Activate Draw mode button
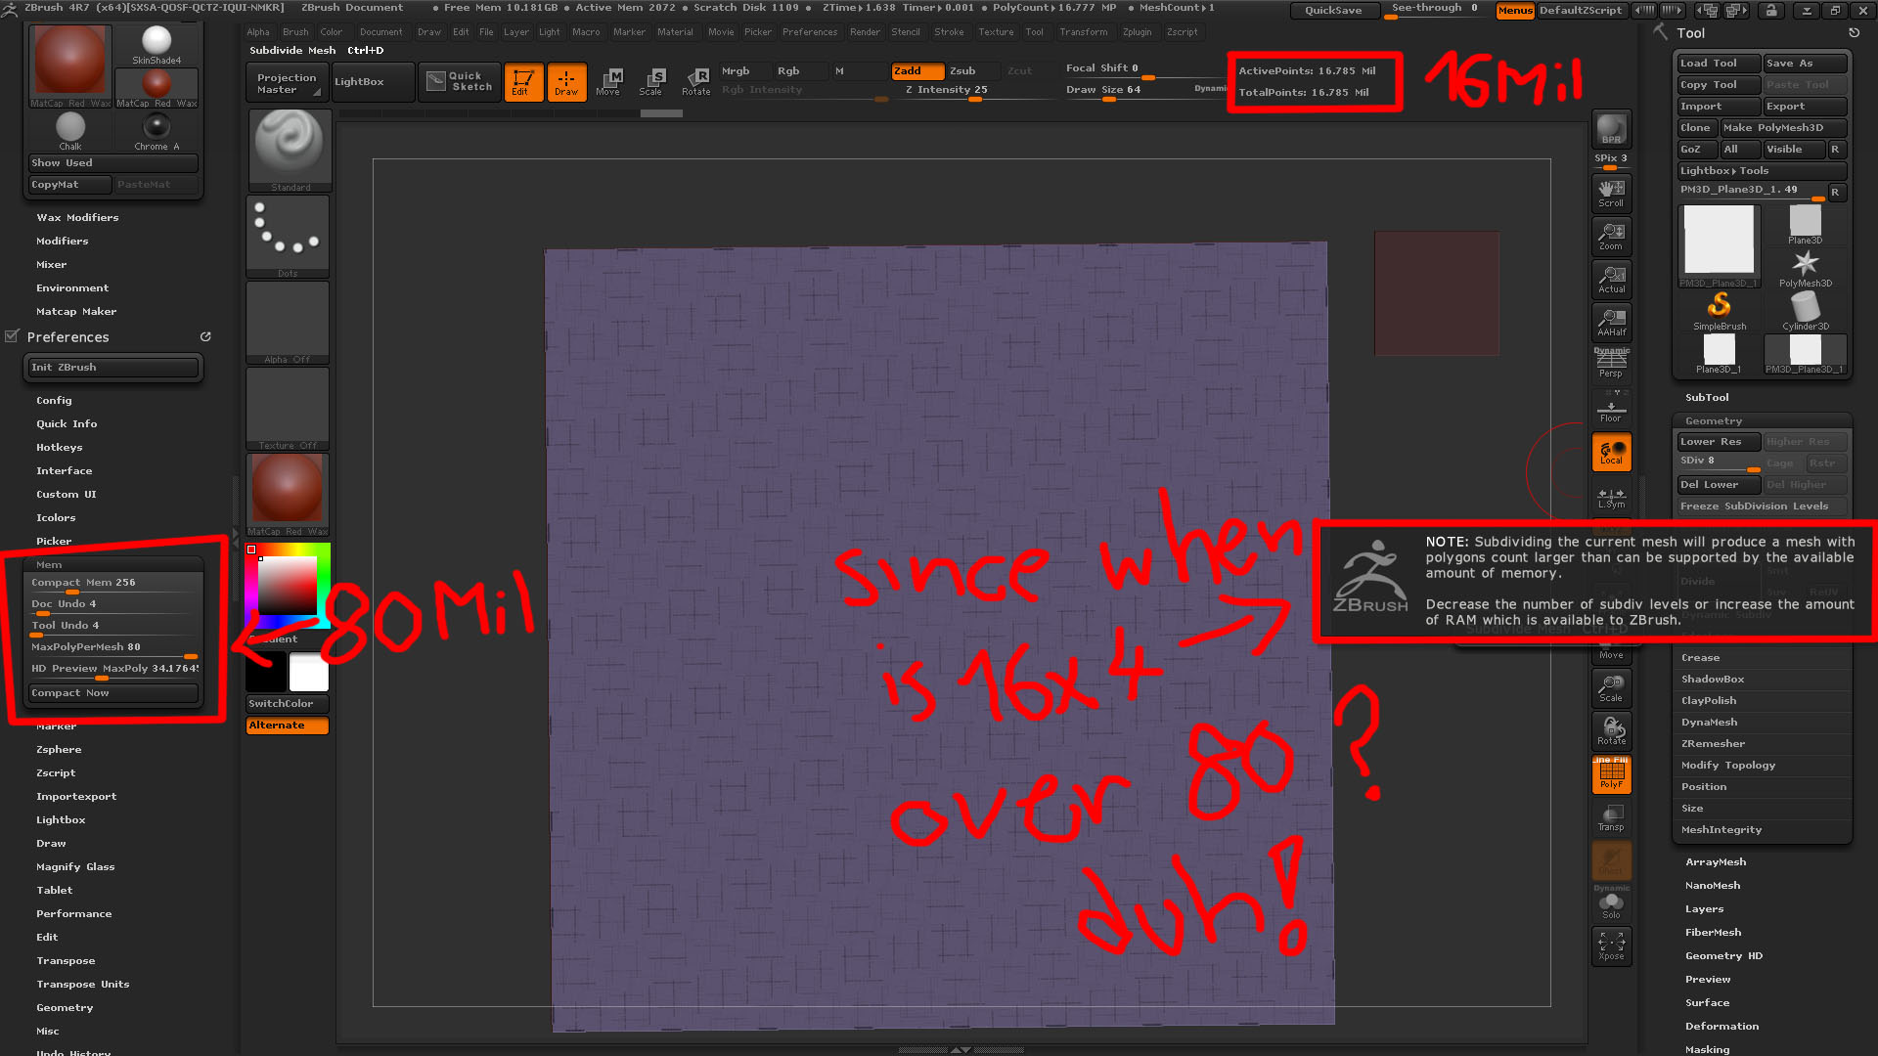 click(x=566, y=82)
